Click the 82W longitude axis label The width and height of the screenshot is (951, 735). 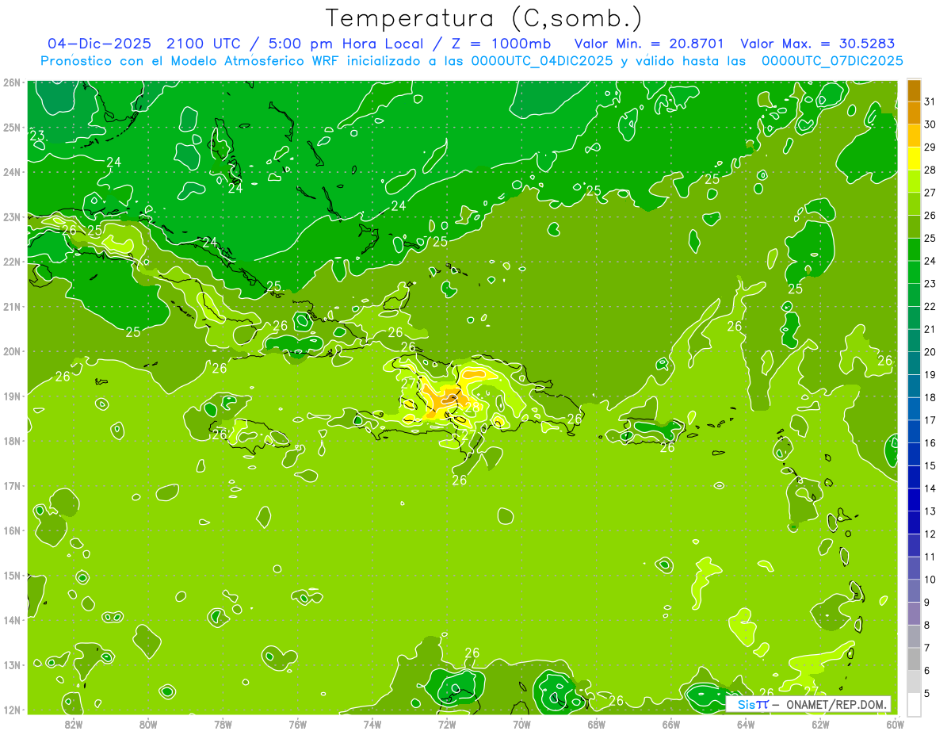pos(74,724)
